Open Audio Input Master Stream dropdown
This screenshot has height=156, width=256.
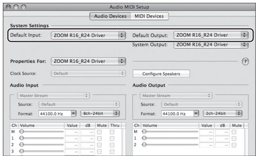(x=53, y=96)
